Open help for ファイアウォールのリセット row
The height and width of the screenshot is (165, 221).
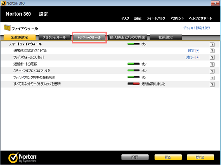coord(212,57)
